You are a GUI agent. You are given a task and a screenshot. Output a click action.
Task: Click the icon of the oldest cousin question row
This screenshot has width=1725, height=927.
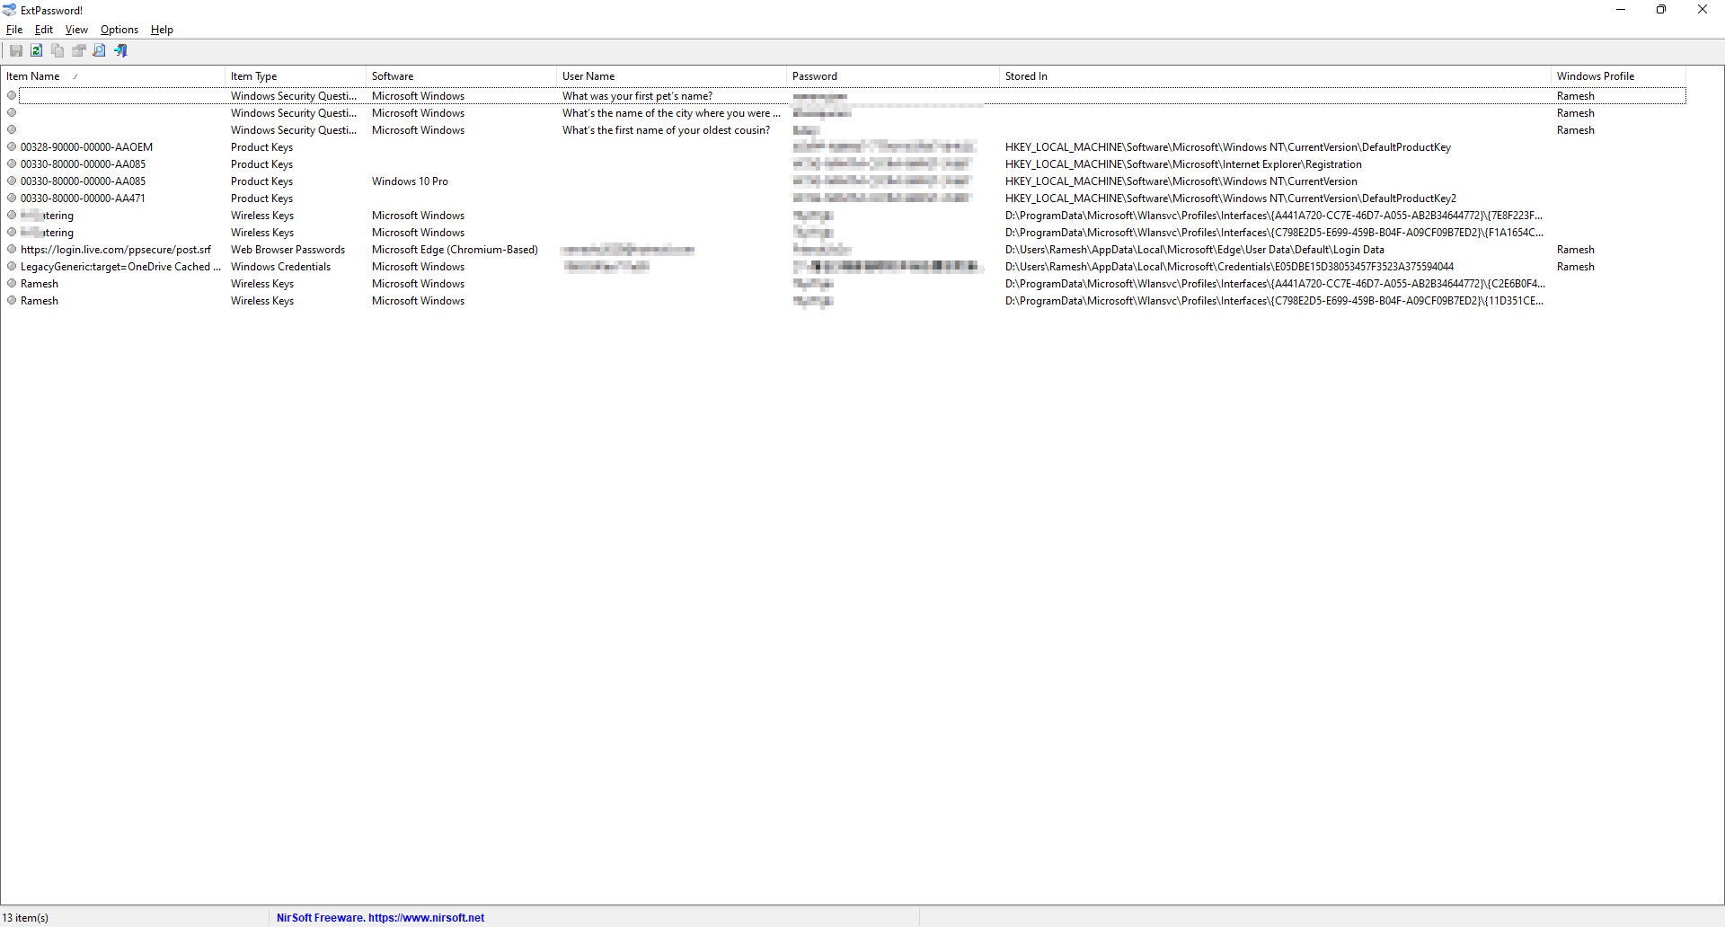coord(12,129)
